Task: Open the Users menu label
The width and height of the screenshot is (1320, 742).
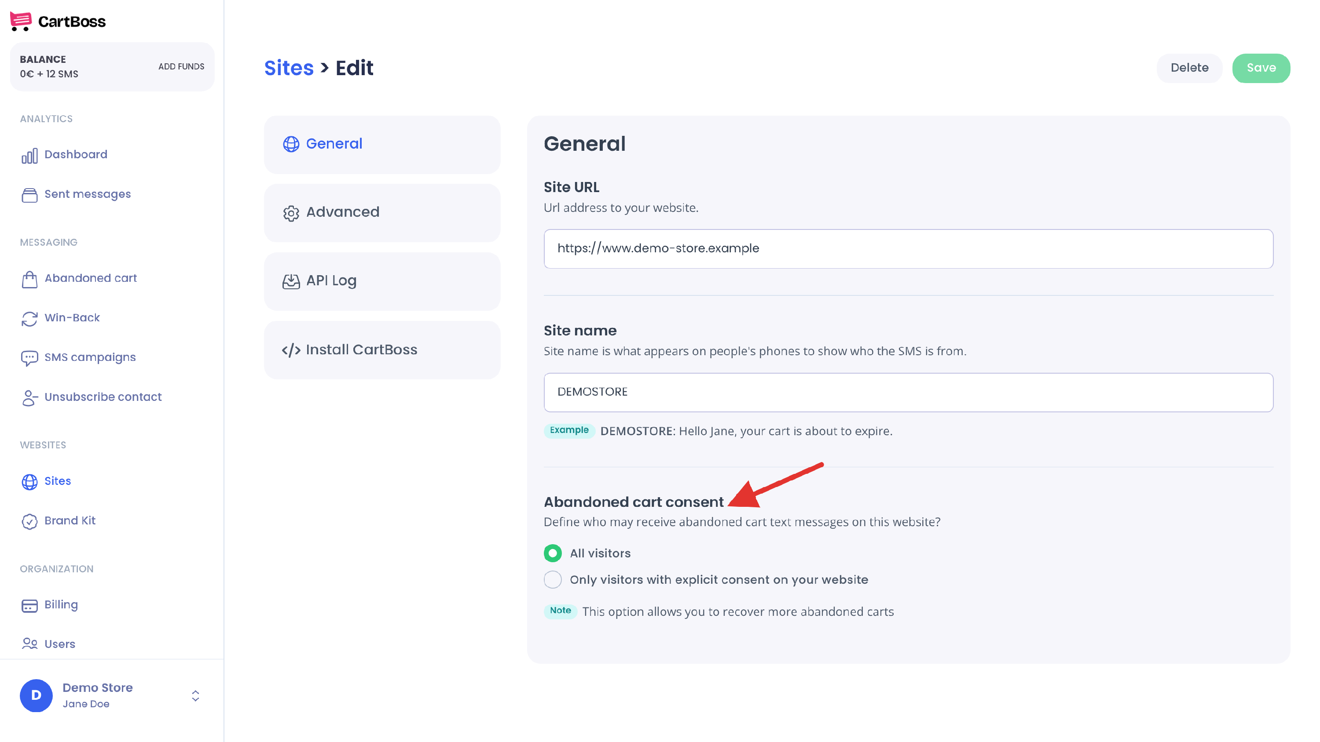Action: click(x=60, y=644)
